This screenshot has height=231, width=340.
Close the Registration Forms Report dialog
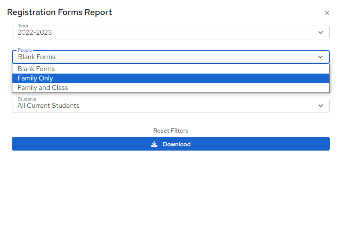[x=327, y=13]
